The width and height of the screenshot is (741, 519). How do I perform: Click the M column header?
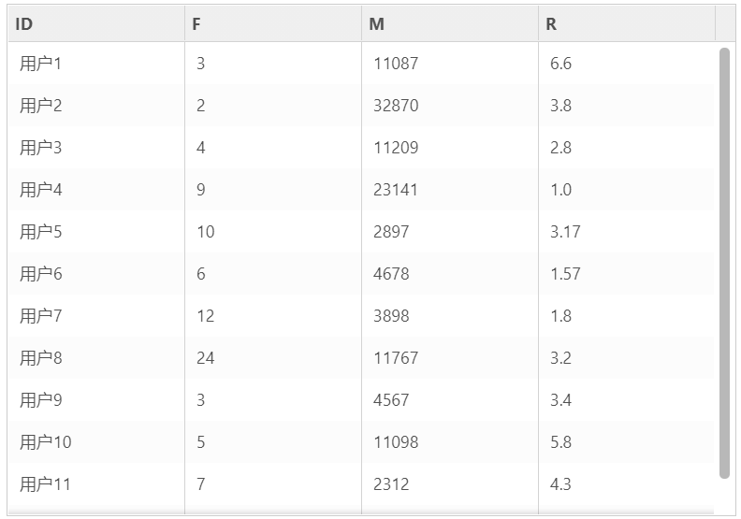tap(450, 23)
